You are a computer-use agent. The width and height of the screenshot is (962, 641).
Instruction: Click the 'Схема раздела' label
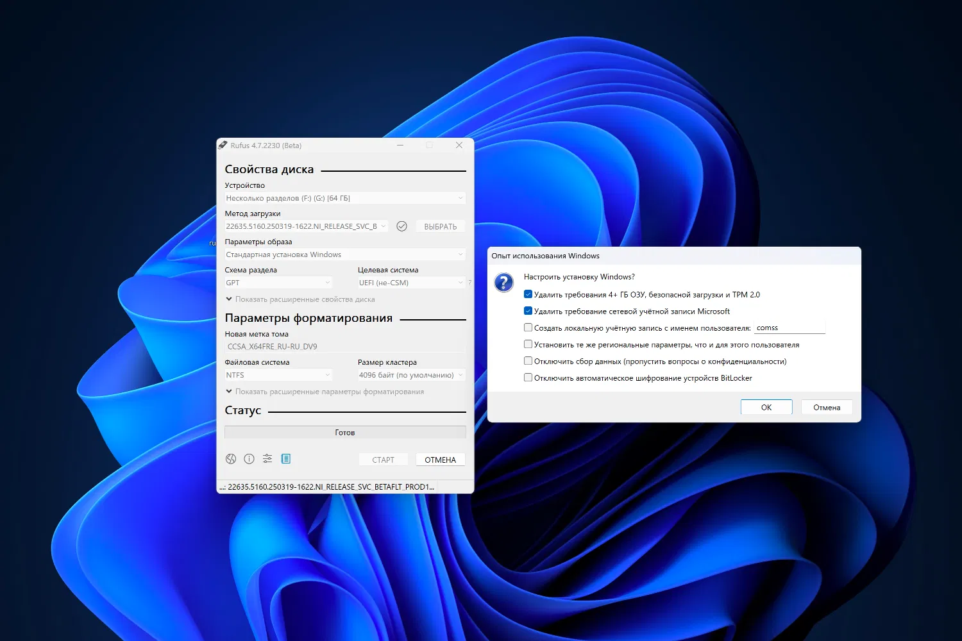(x=251, y=270)
